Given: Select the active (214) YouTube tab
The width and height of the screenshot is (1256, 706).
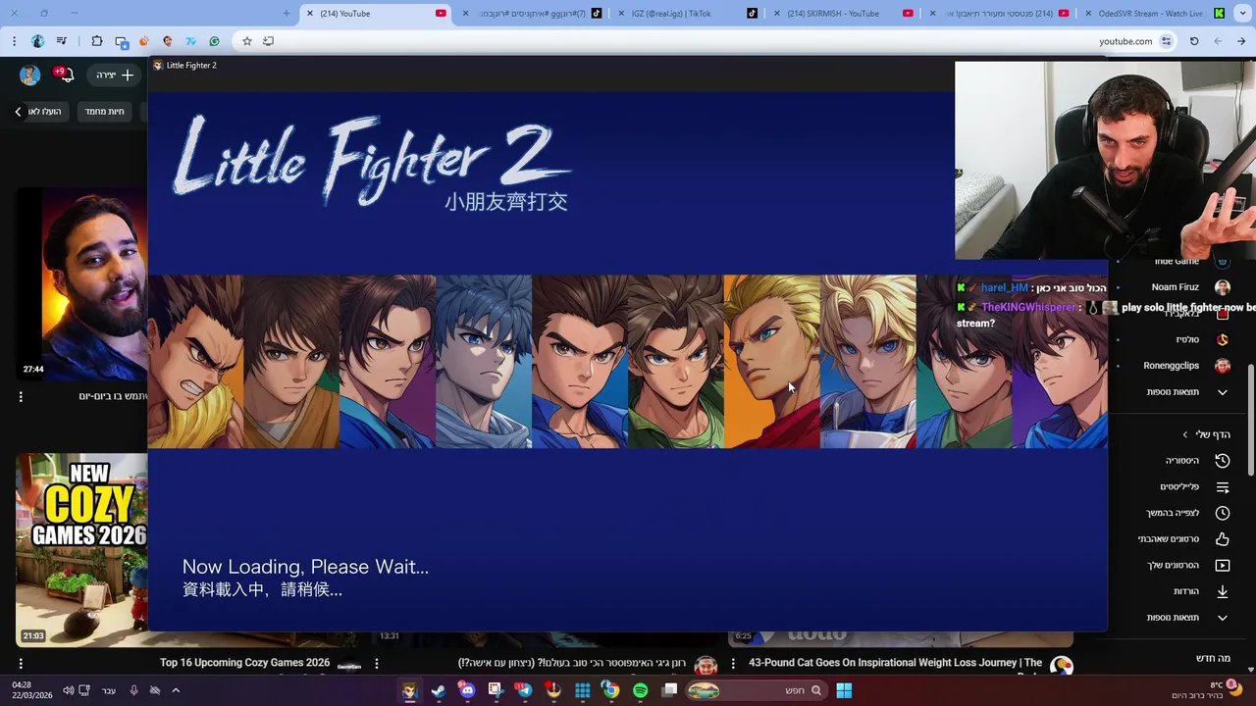Looking at the screenshot, I should coord(373,14).
